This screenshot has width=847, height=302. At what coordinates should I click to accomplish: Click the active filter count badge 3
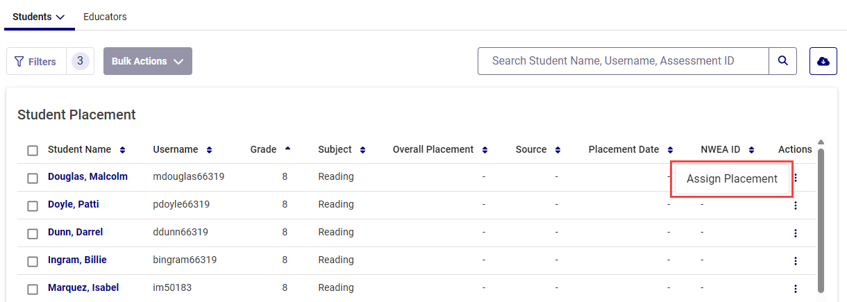click(81, 61)
